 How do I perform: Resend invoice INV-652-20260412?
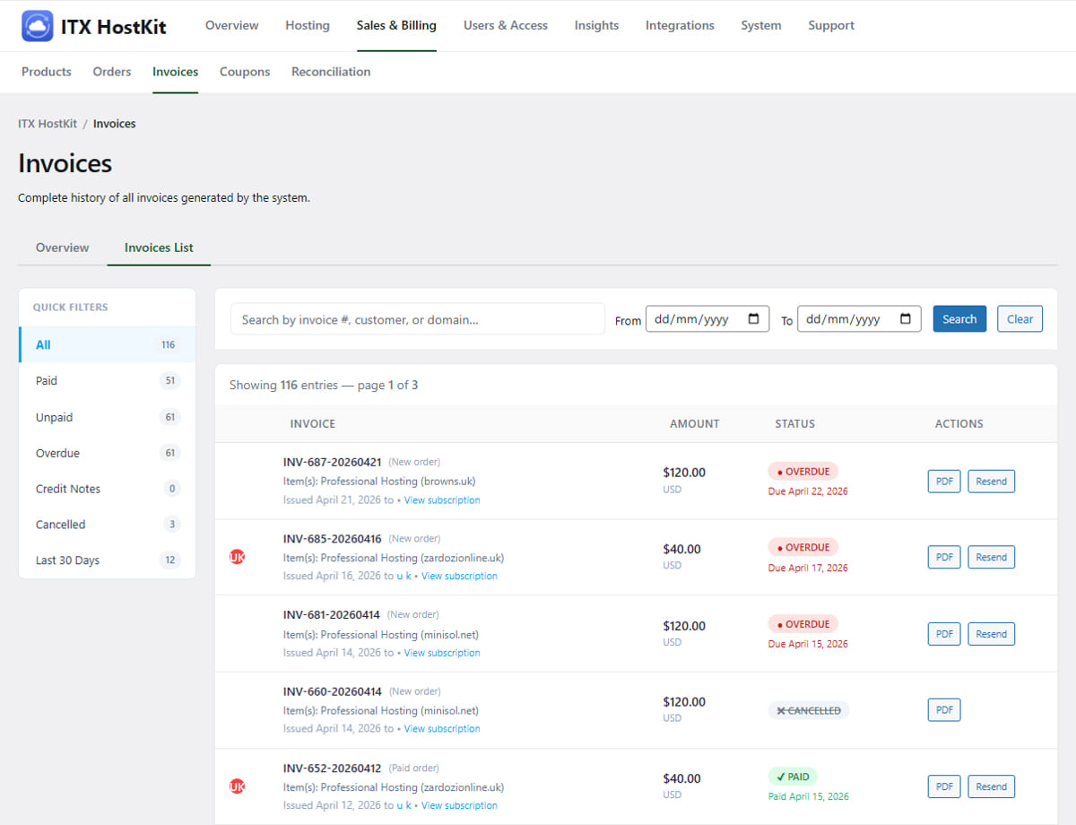[x=992, y=786]
